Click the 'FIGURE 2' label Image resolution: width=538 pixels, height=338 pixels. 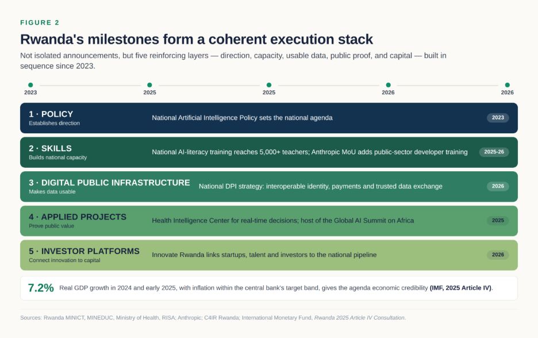click(x=40, y=22)
